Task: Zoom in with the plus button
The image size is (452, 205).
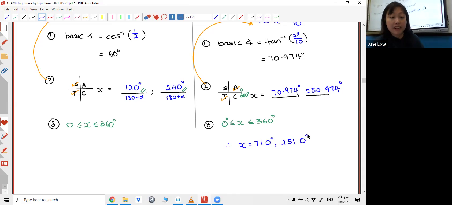Action: tap(172, 17)
